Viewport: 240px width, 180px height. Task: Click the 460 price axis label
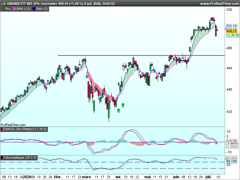[x=229, y=68]
